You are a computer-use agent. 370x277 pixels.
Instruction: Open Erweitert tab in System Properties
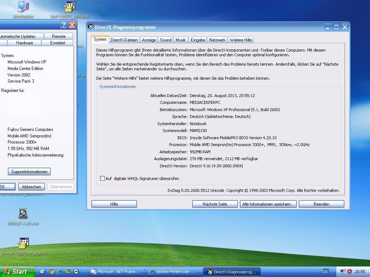tap(57, 43)
